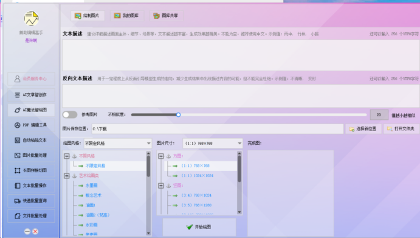Click the purple username link under the app name

tap(31, 41)
